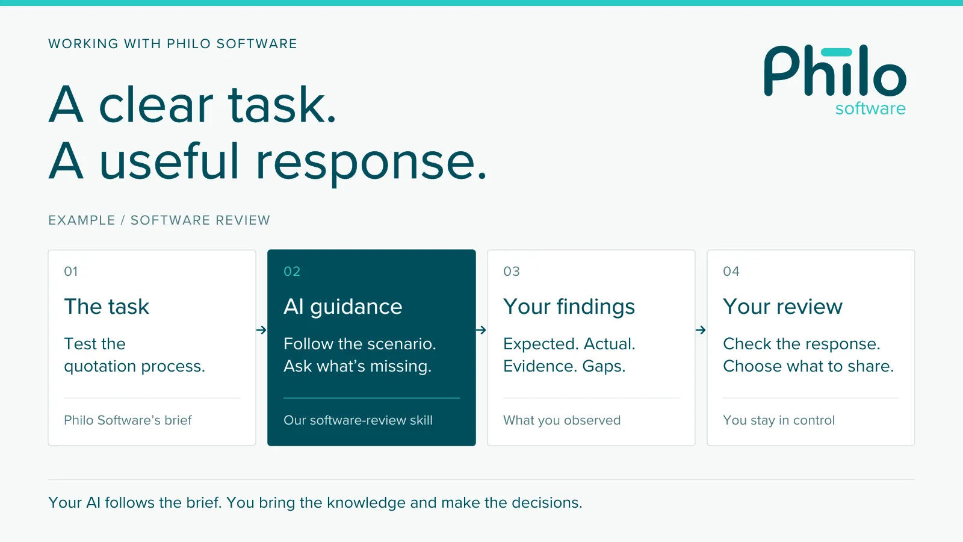This screenshot has width=963, height=542.
Task: Click the 'A clear task.' headline line
Action: pos(193,105)
